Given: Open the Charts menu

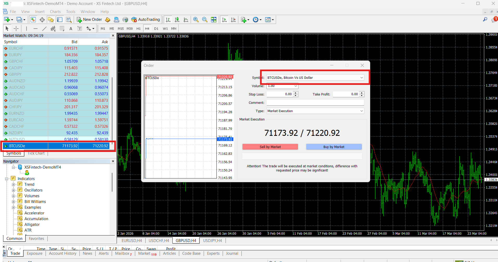Looking at the screenshot, I should [55, 12].
